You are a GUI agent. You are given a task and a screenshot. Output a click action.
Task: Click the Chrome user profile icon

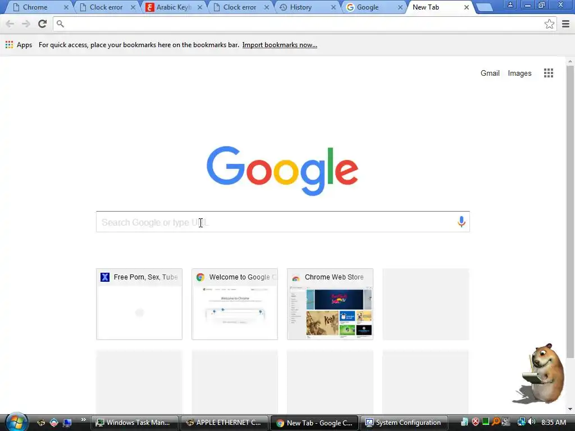point(510,4)
